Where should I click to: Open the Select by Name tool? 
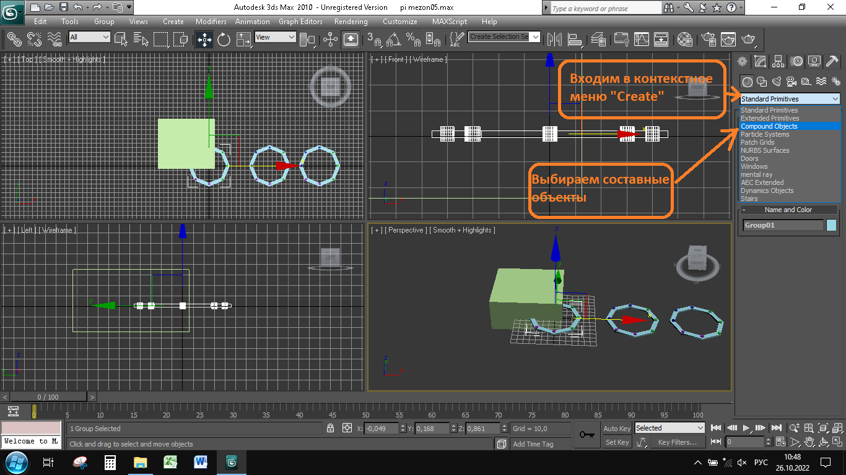(x=141, y=40)
